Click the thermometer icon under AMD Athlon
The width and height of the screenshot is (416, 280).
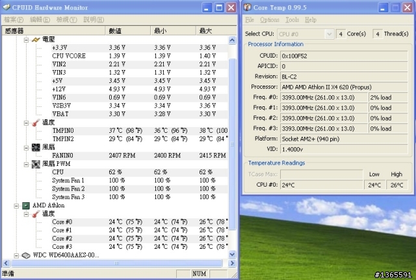[x=36, y=214]
